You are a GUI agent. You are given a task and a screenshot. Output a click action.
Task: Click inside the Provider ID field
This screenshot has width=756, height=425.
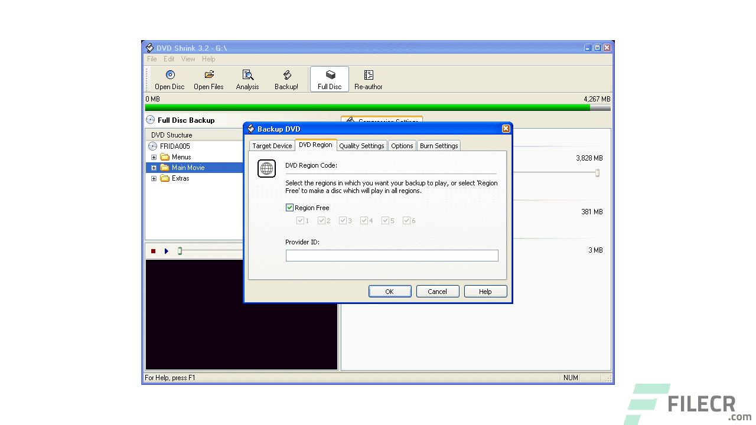(x=392, y=255)
